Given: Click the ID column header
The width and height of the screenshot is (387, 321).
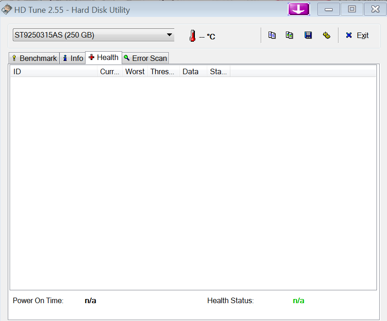Looking at the screenshot, I should (54, 71).
